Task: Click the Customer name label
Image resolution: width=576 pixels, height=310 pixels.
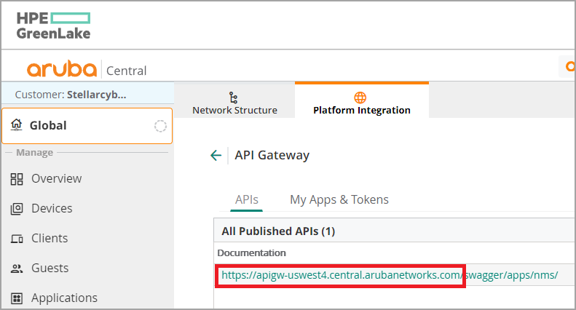Action: point(71,94)
